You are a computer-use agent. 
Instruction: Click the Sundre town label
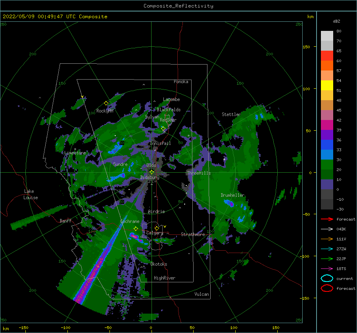coord(120,164)
